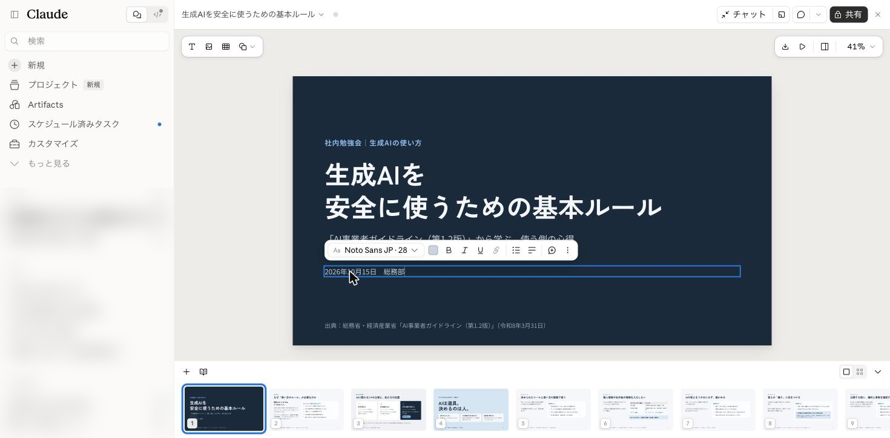The width and height of the screenshot is (890, 438).
Task: Add a link to the selected text
Action: tap(496, 250)
